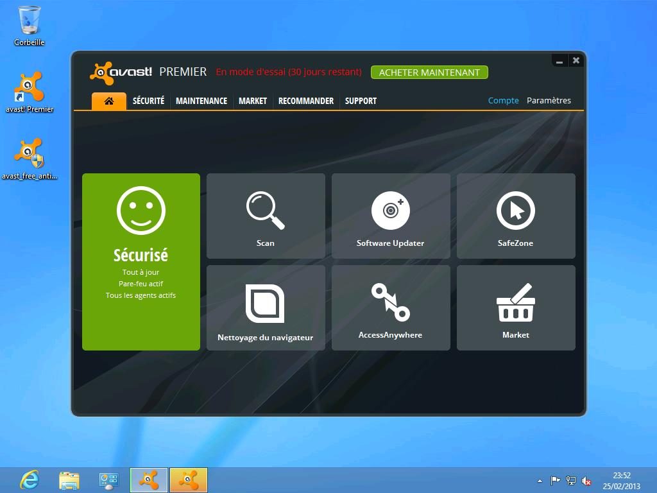Image resolution: width=657 pixels, height=493 pixels.
Task: Click ACHETER MAINTENANT button
Action: click(x=429, y=73)
